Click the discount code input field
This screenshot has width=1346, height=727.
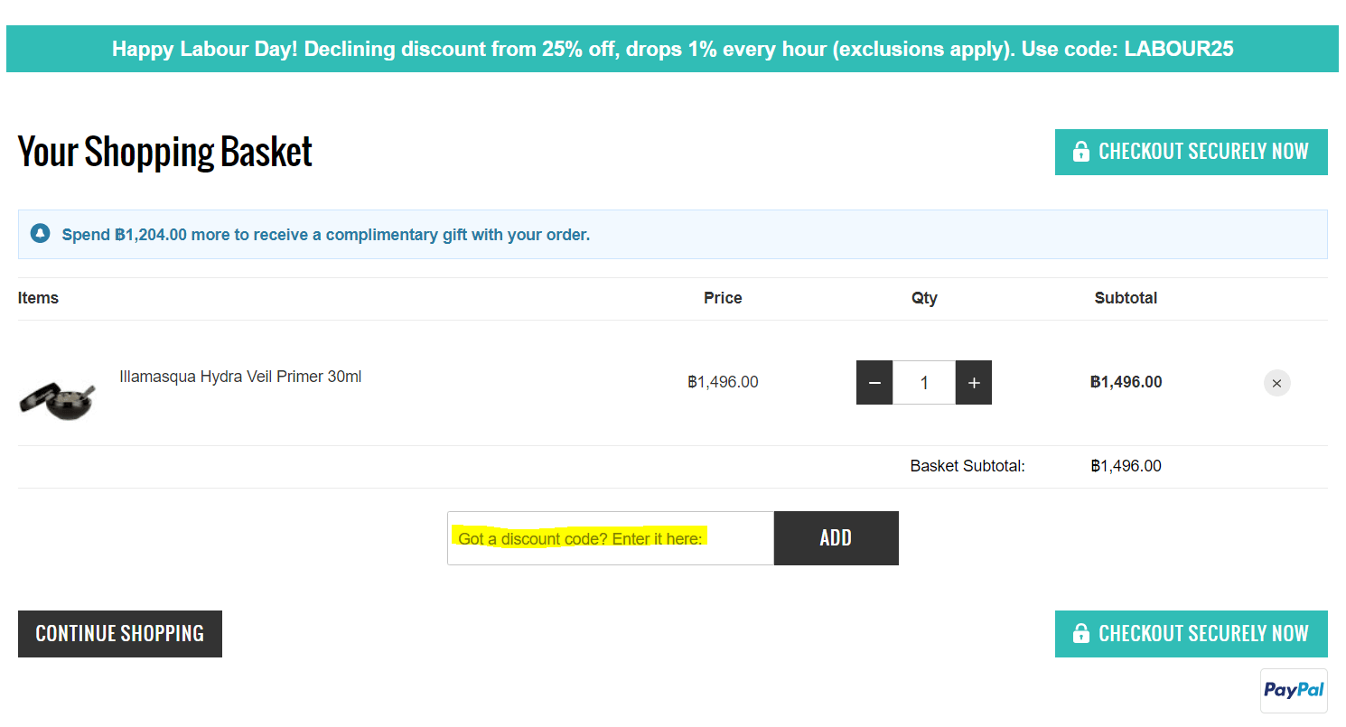pos(610,538)
